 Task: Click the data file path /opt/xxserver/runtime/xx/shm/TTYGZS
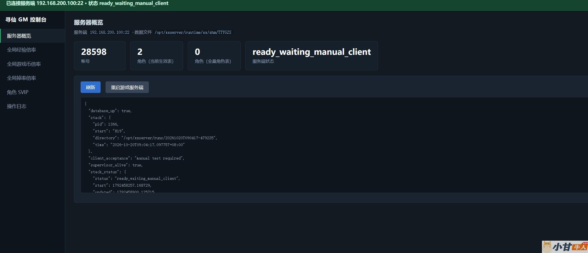click(x=193, y=32)
